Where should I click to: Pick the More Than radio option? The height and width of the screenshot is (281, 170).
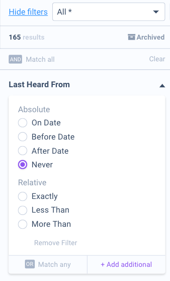coord(23,224)
